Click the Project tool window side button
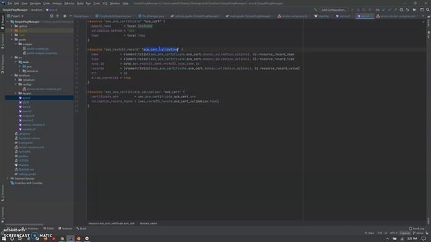This screenshot has height=242, width=431. point(3,22)
